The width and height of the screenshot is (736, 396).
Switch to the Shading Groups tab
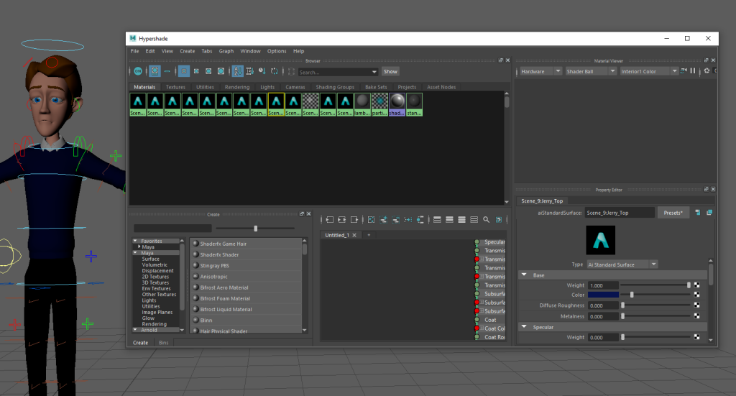(x=335, y=87)
